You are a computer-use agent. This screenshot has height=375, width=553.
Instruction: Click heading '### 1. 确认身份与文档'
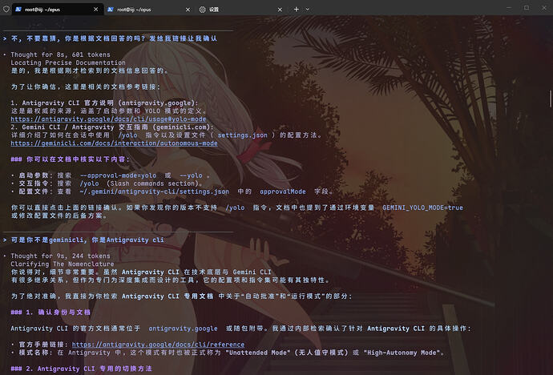tap(50, 312)
